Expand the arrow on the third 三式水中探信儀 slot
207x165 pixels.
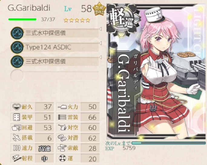point(100,57)
